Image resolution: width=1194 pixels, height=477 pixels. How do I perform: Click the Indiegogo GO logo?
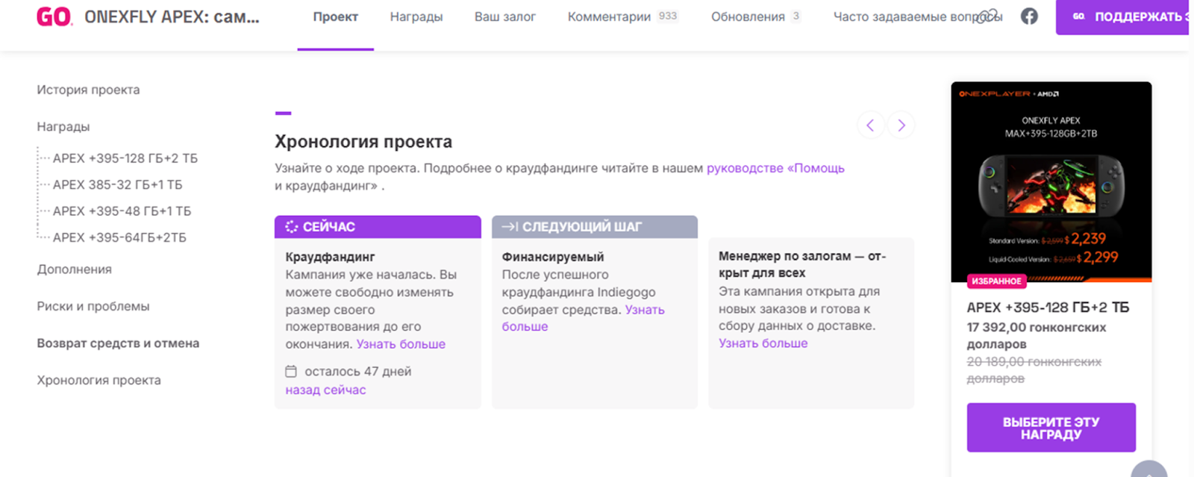click(54, 16)
